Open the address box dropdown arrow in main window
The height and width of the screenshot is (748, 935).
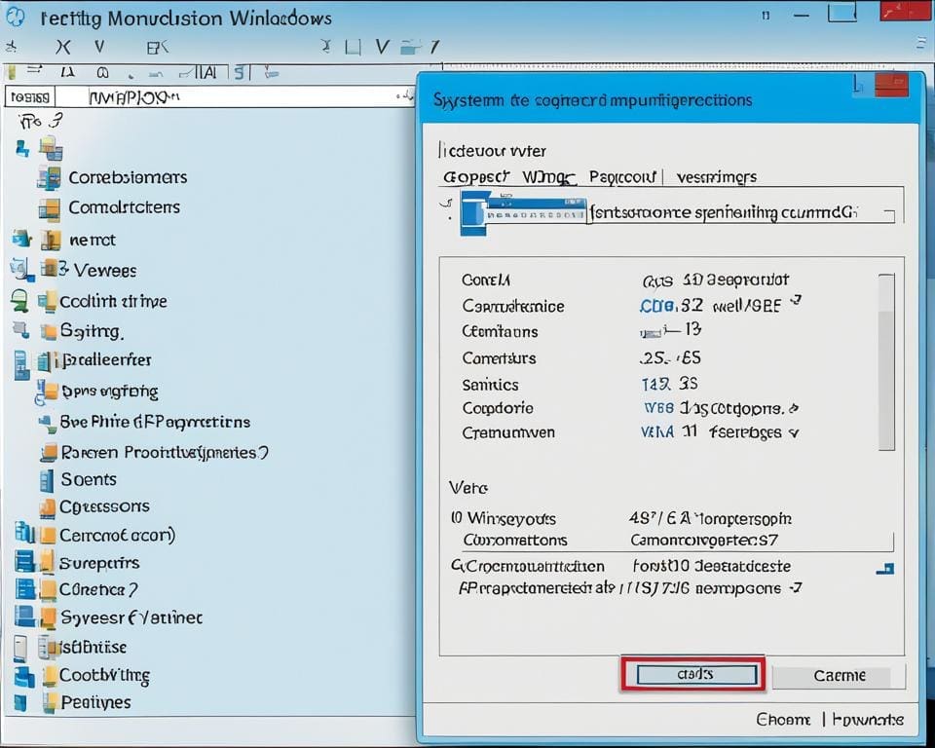(x=405, y=96)
